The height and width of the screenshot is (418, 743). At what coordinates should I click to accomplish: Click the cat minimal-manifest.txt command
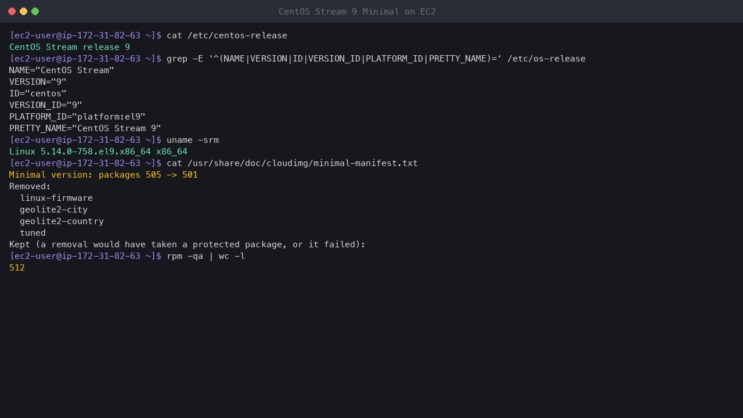(292, 163)
